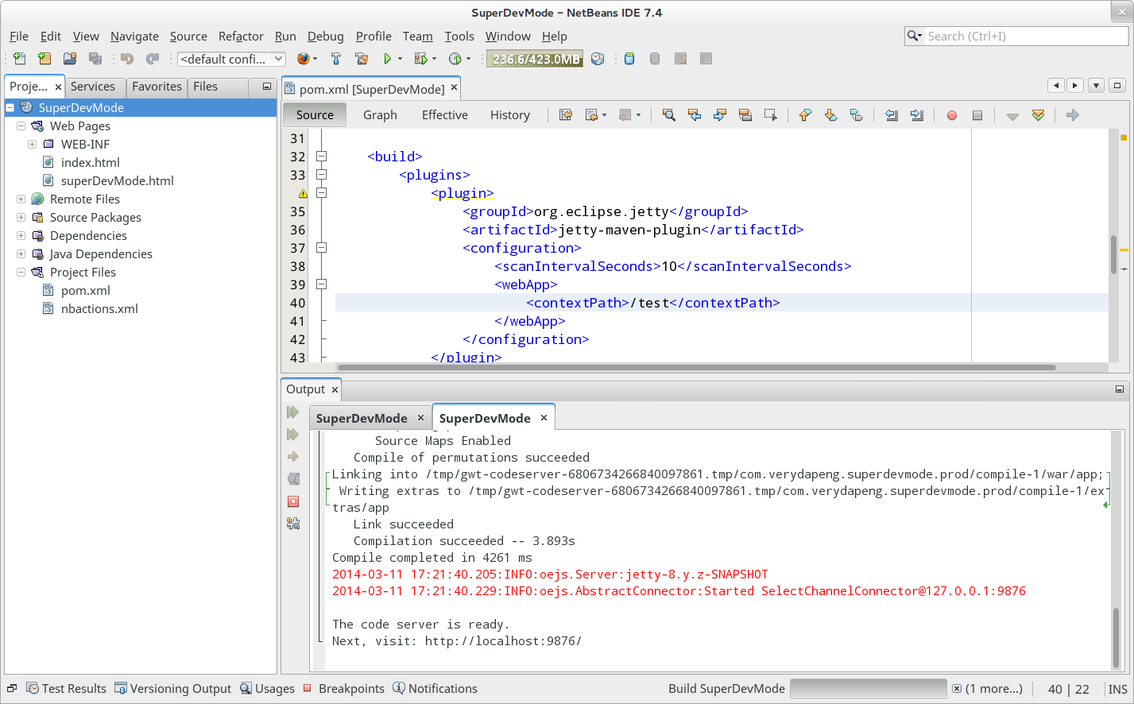
Task: Collapse the SuperDevMode project node
Action: tap(10, 107)
